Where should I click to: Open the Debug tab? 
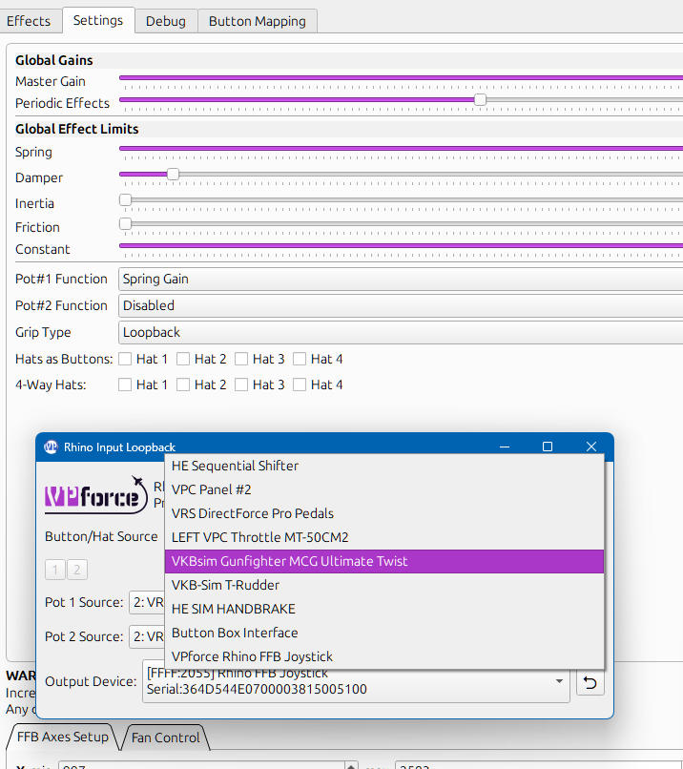pyautogui.click(x=166, y=21)
